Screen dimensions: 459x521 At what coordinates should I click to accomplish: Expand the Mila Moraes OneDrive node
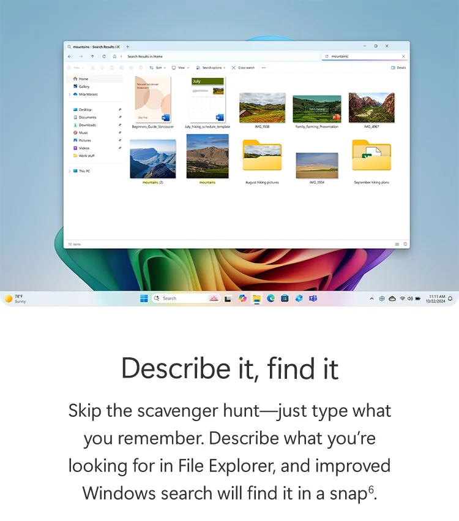69,94
